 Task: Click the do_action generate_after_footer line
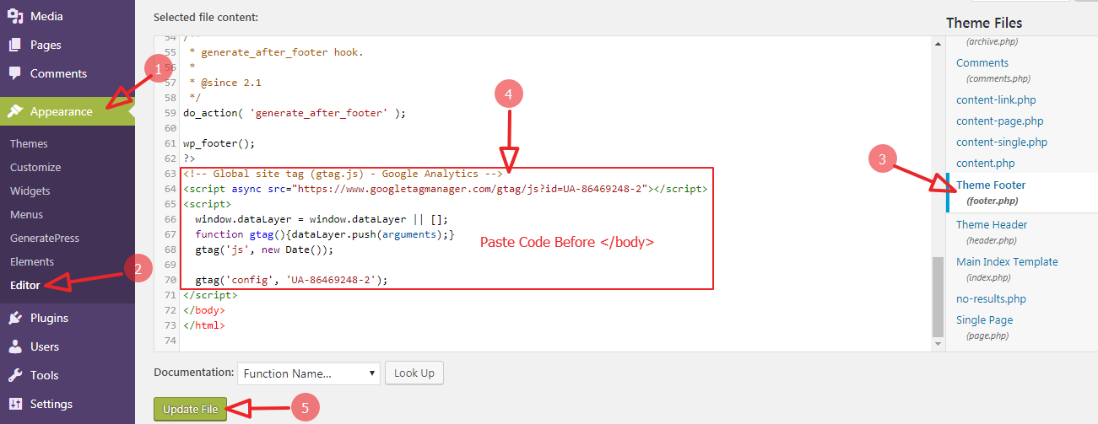tap(295, 113)
